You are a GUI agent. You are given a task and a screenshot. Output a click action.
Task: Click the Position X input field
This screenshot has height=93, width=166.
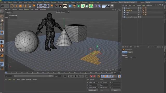point(93,83)
